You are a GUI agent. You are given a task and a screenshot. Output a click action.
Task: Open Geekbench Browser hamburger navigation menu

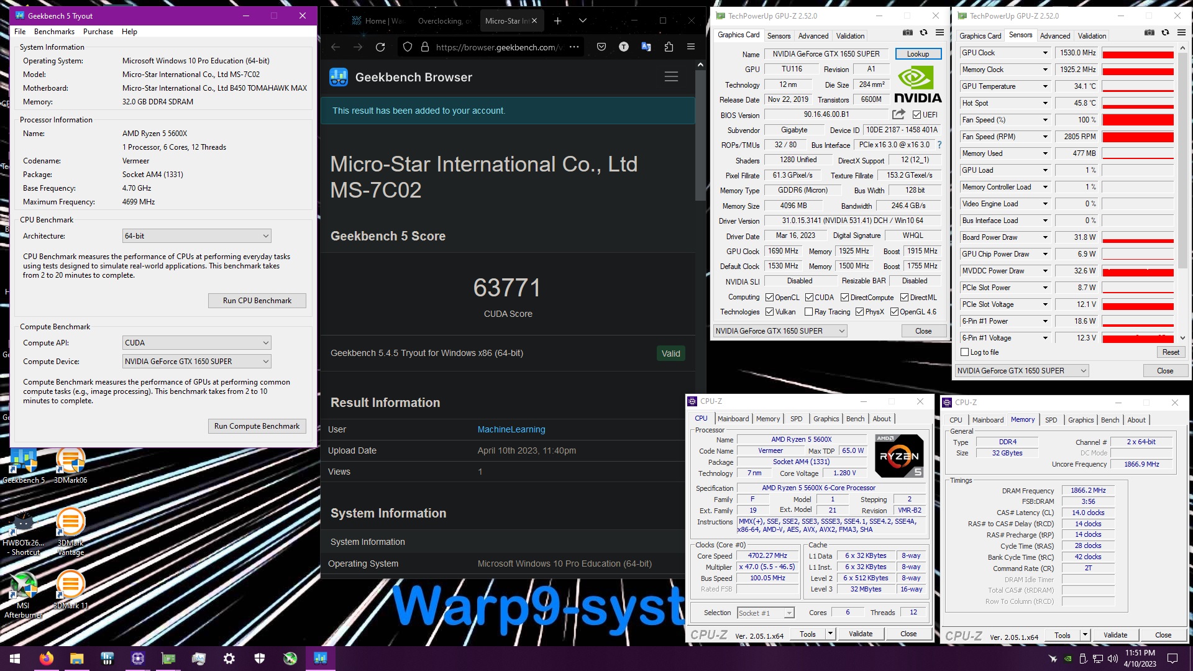pos(671,76)
